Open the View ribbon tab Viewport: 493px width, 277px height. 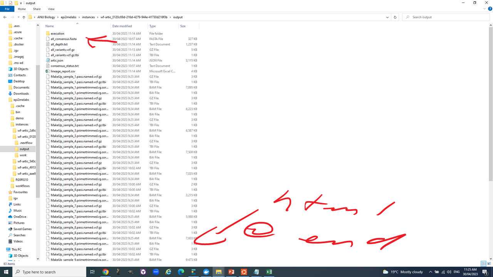pyautogui.click(x=51, y=9)
